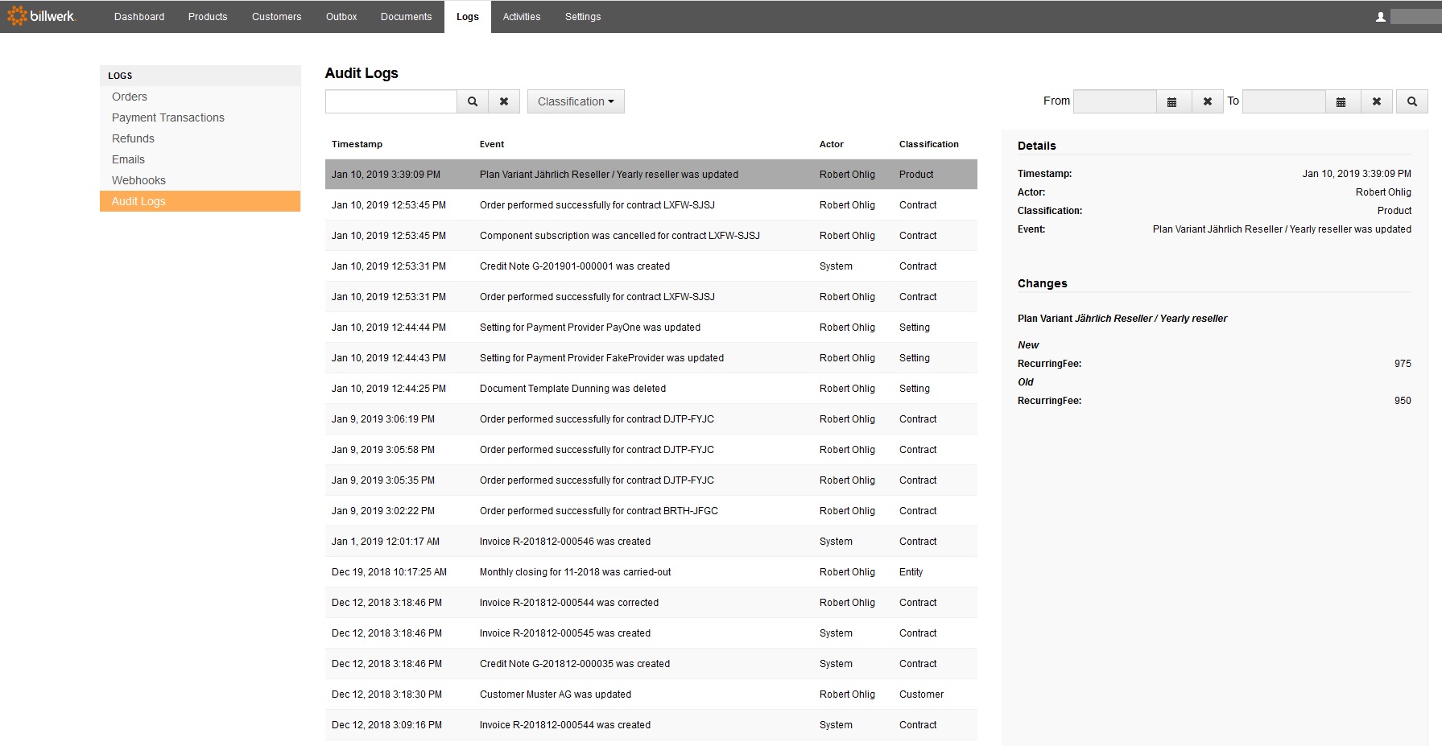Open the From date calendar picker
Image resolution: width=1442 pixels, height=746 pixels.
point(1172,101)
